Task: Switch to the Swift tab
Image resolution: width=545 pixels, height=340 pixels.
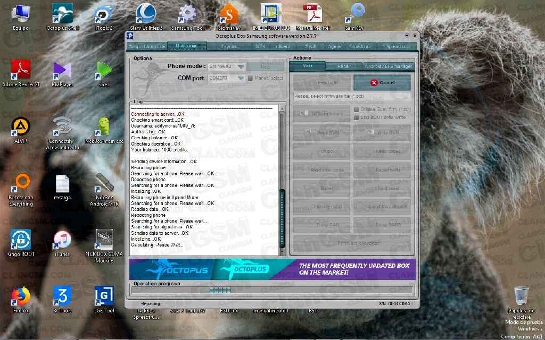Action: (311, 46)
